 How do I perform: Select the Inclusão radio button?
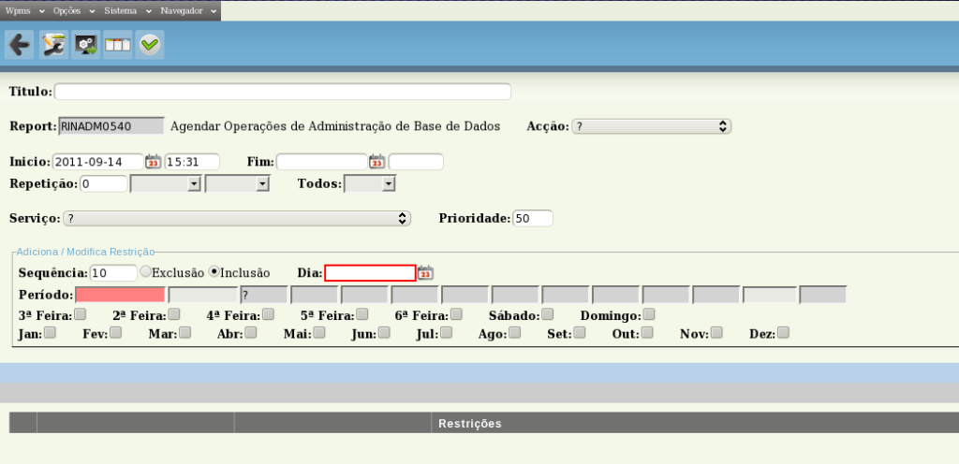coord(214,271)
